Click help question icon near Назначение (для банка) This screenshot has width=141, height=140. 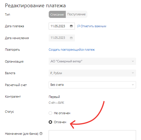[41, 134]
